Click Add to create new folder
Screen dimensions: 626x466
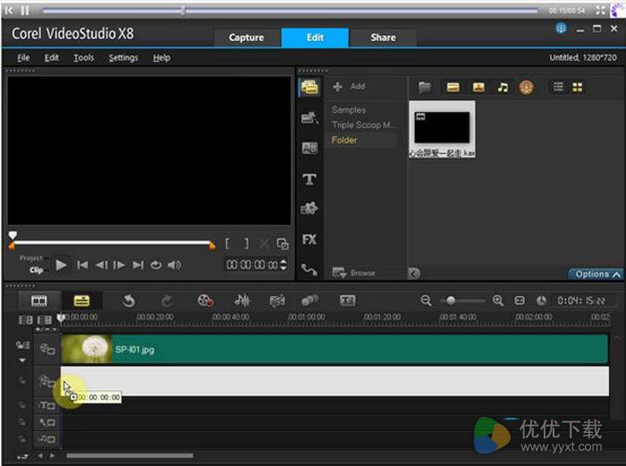349,86
